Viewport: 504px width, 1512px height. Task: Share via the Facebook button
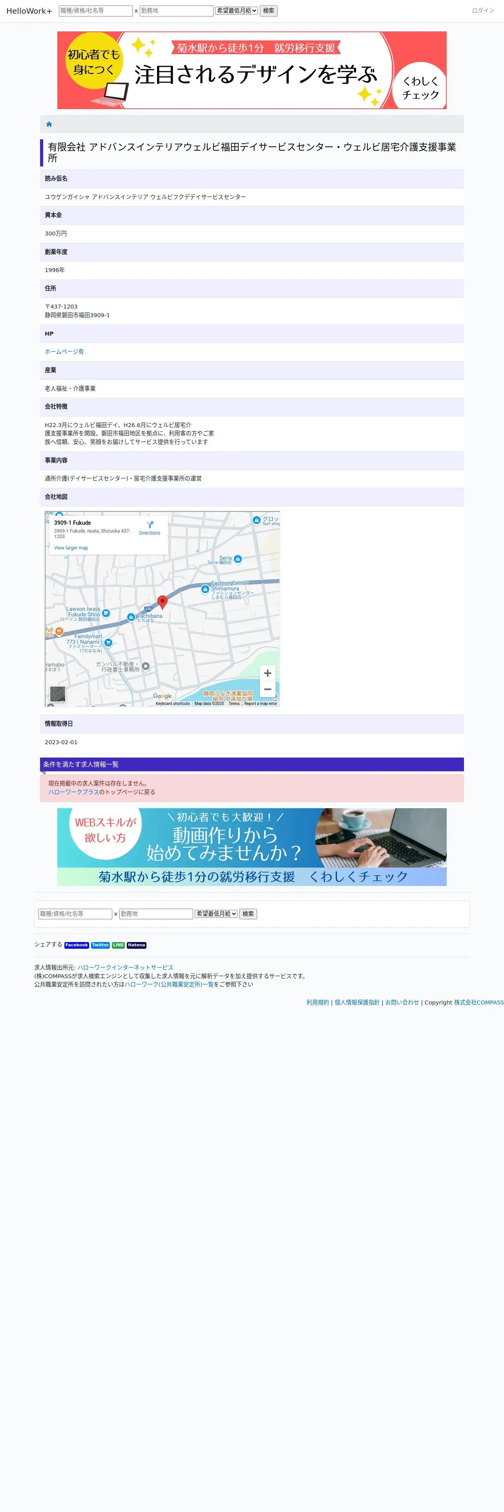click(76, 945)
